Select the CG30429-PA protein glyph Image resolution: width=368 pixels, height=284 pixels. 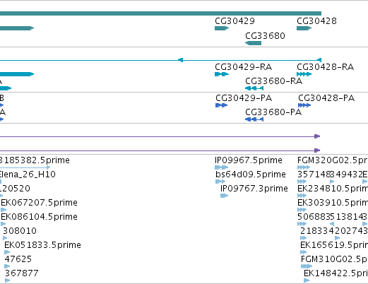click(222, 105)
